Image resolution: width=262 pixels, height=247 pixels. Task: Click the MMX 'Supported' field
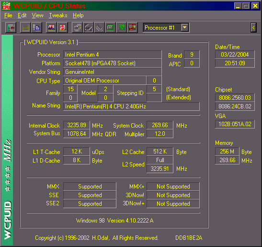click(x=90, y=187)
